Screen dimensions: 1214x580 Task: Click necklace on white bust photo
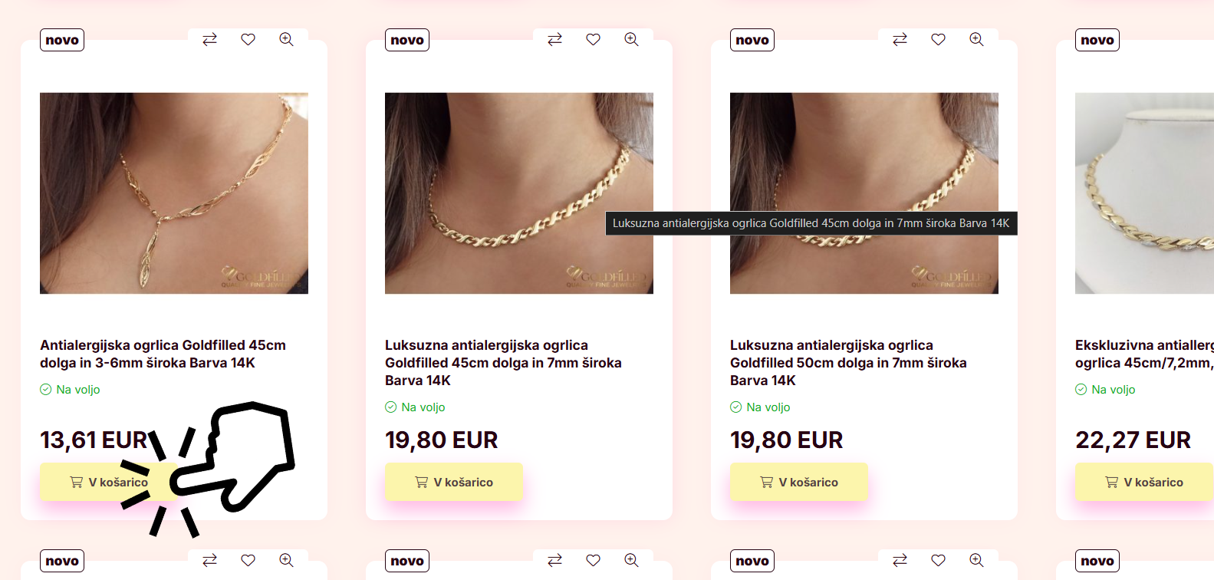tap(1144, 193)
